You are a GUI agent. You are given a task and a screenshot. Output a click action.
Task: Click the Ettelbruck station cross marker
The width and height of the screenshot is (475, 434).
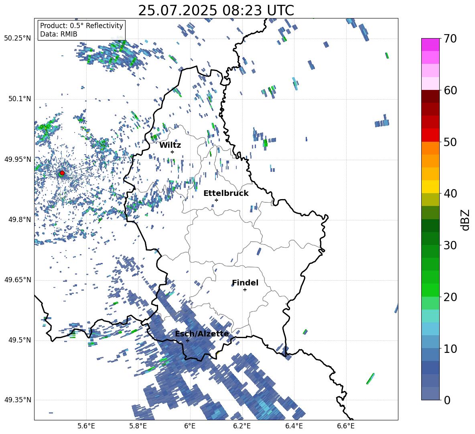coord(216,200)
